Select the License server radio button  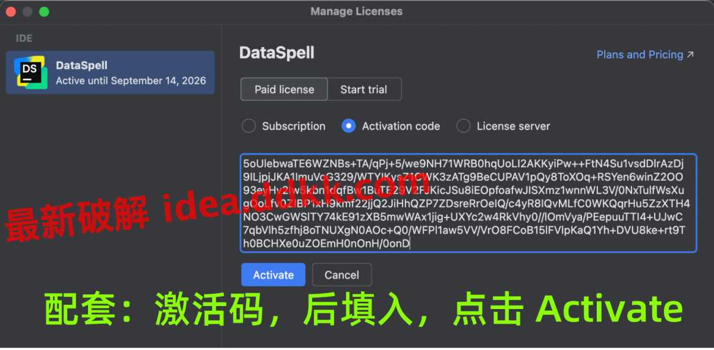tap(464, 126)
